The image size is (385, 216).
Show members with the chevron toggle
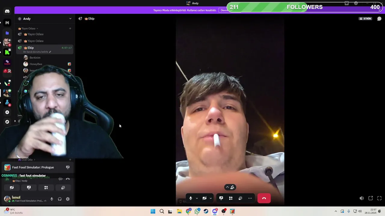230,187
